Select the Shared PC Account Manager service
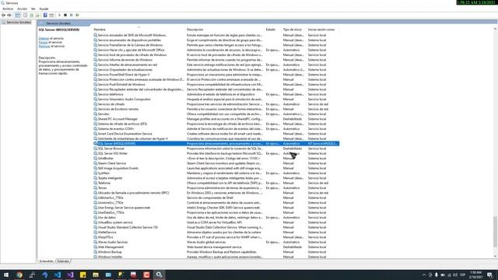The image size is (498, 280). 216,119
